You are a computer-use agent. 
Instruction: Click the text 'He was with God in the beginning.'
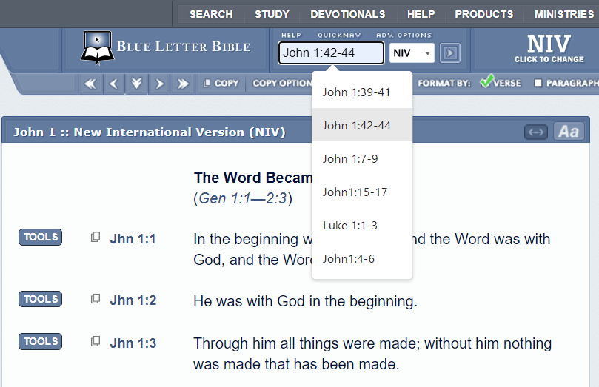pyautogui.click(x=305, y=301)
